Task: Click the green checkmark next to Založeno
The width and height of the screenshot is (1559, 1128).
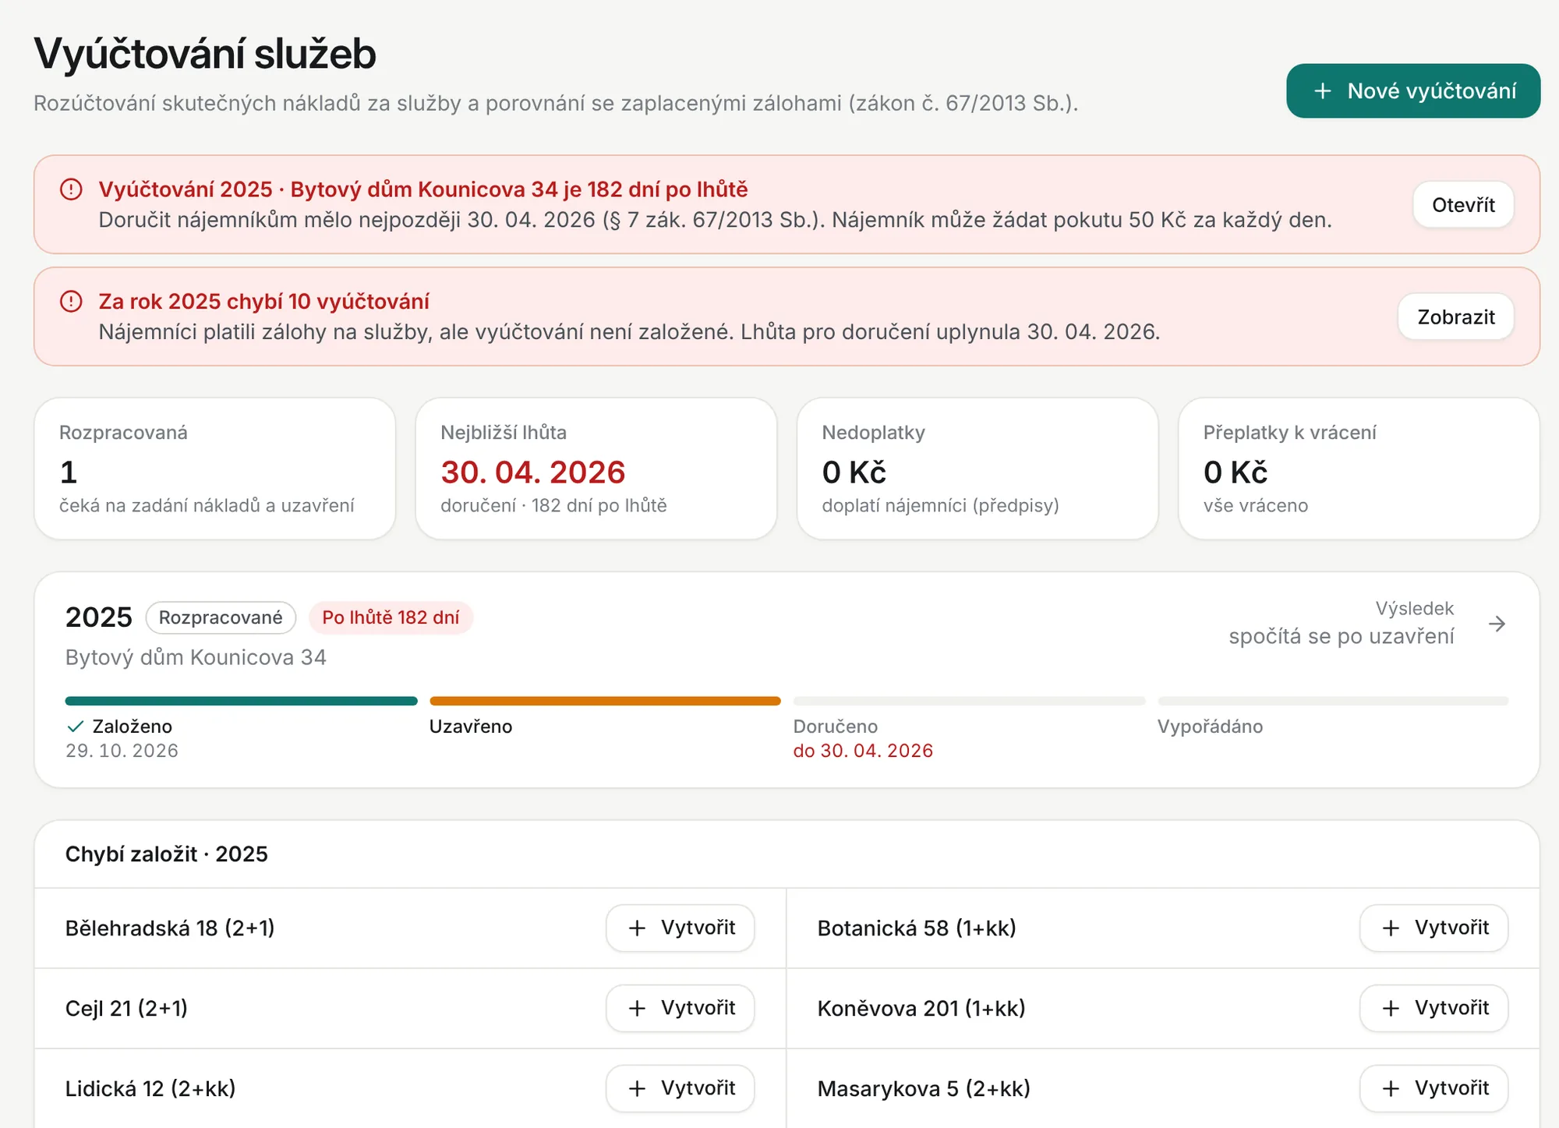Action: (75, 727)
